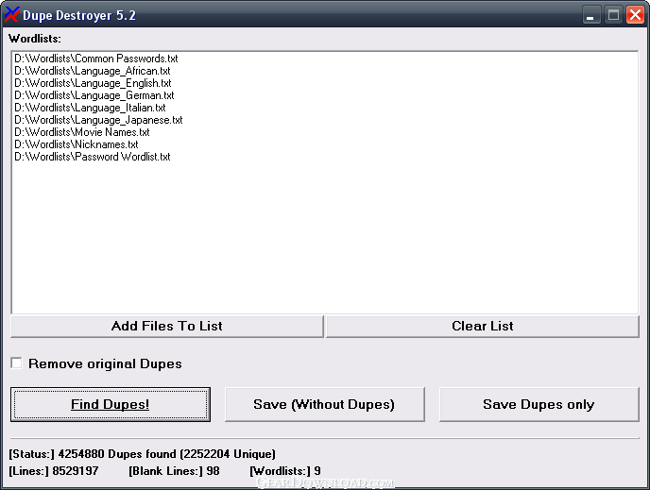The height and width of the screenshot is (490, 650).
Task: Click the Status text showing dupes found
Action: pos(142,454)
